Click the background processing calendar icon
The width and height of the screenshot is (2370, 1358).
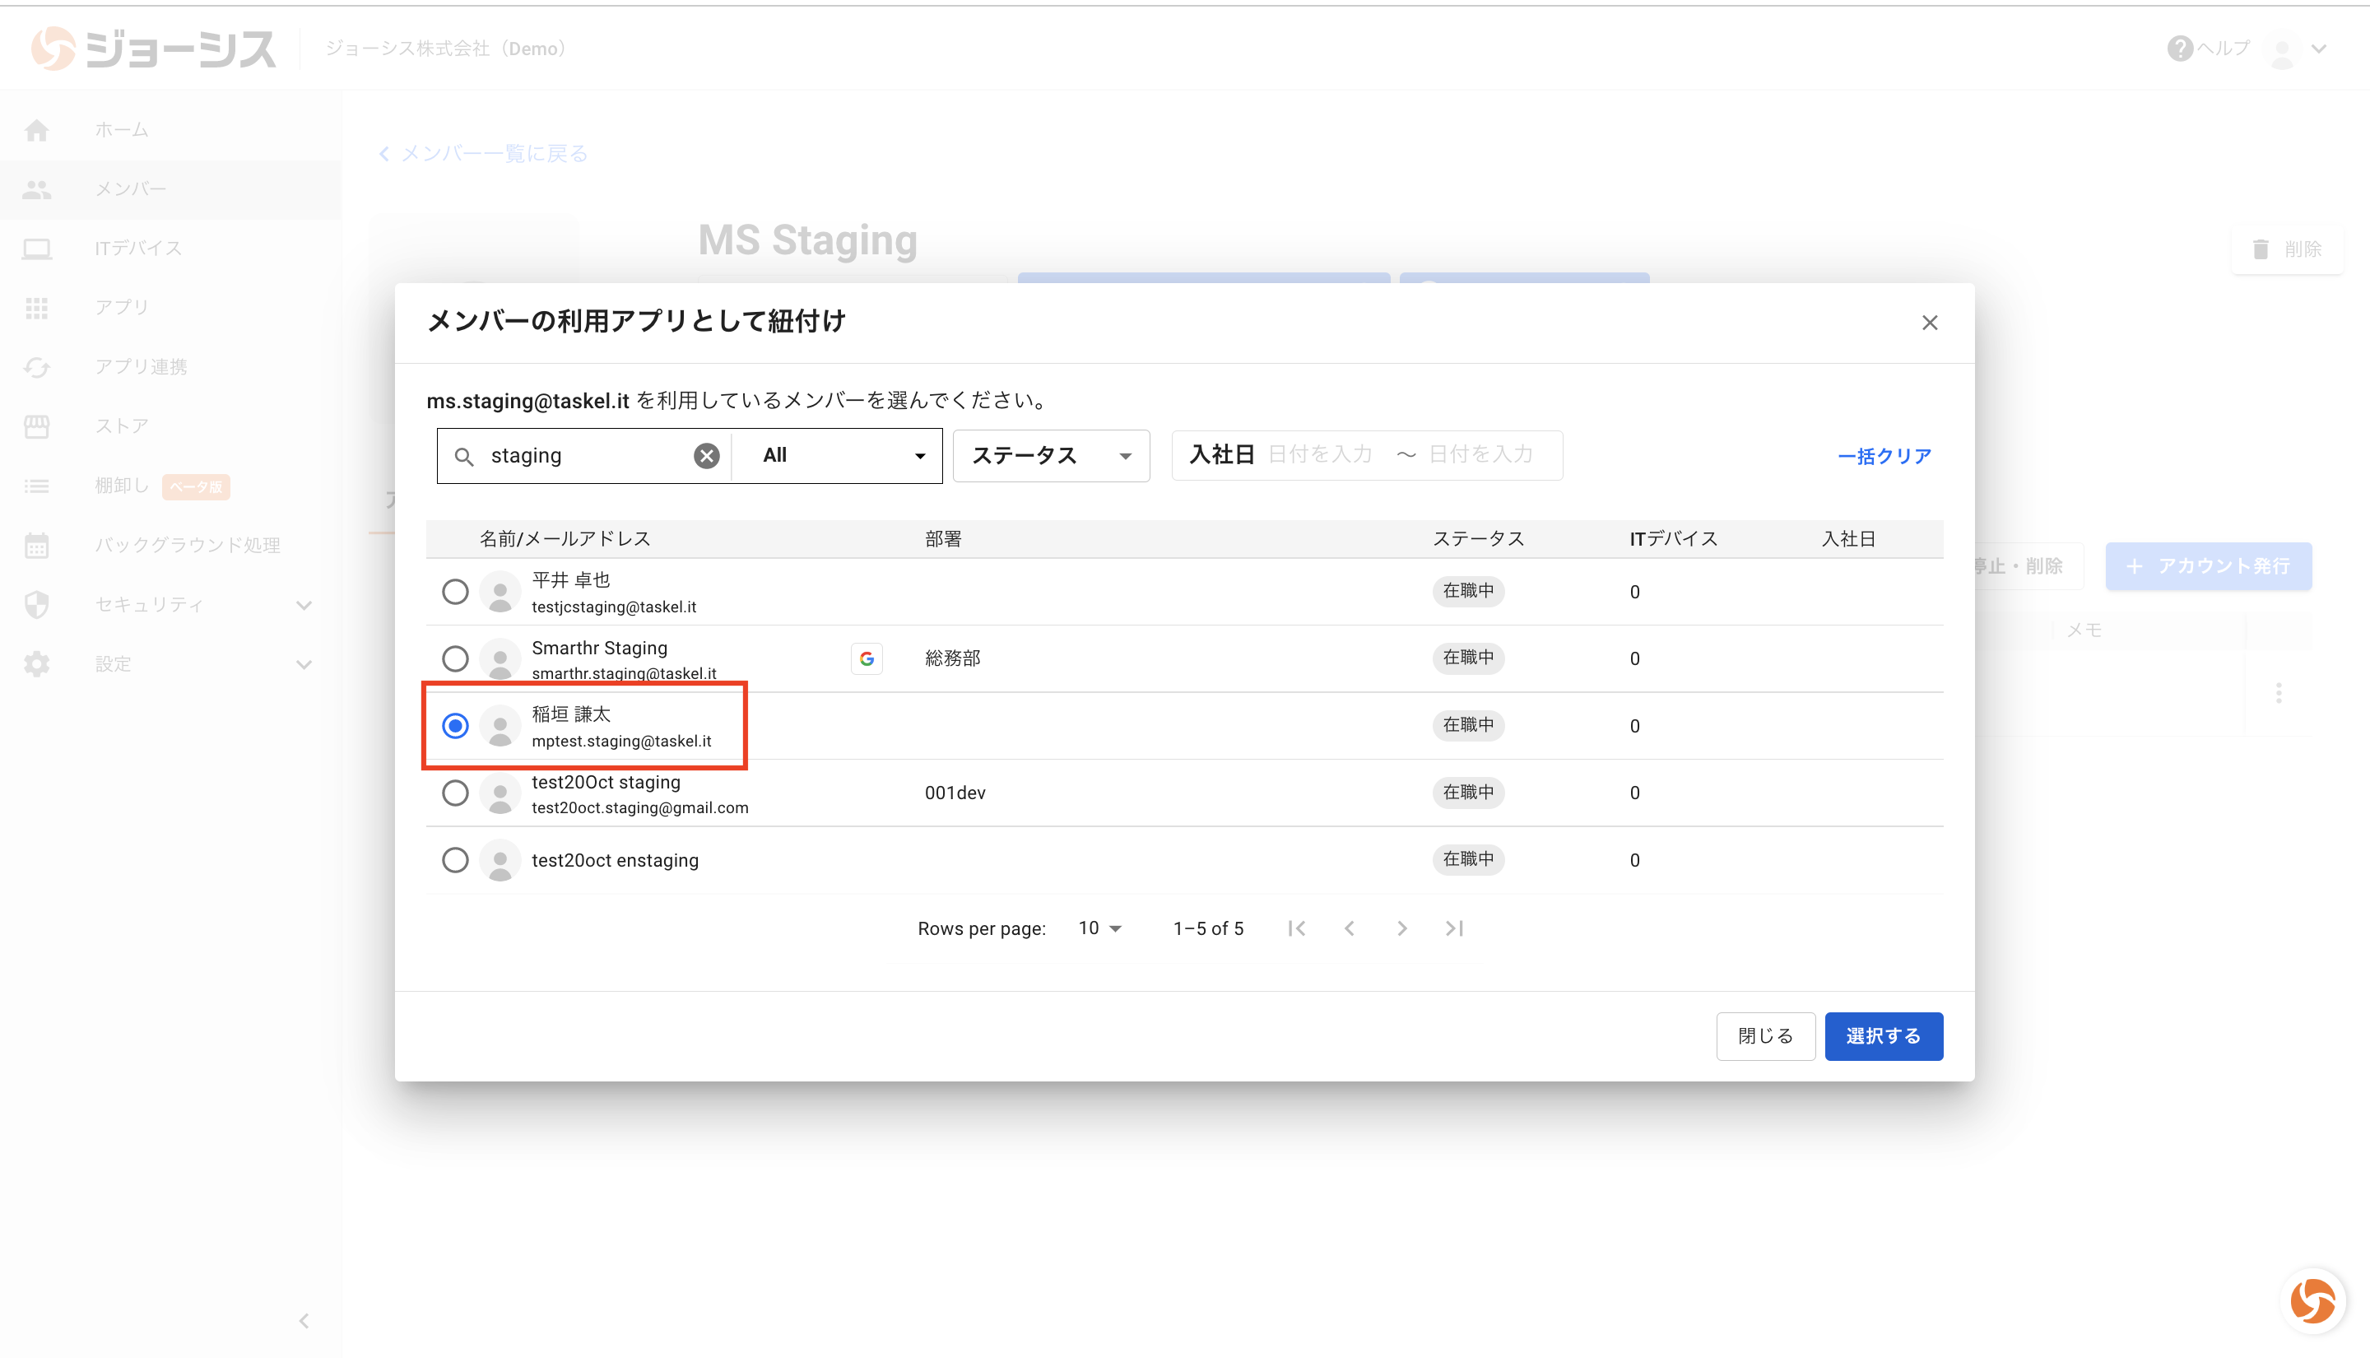(x=36, y=546)
